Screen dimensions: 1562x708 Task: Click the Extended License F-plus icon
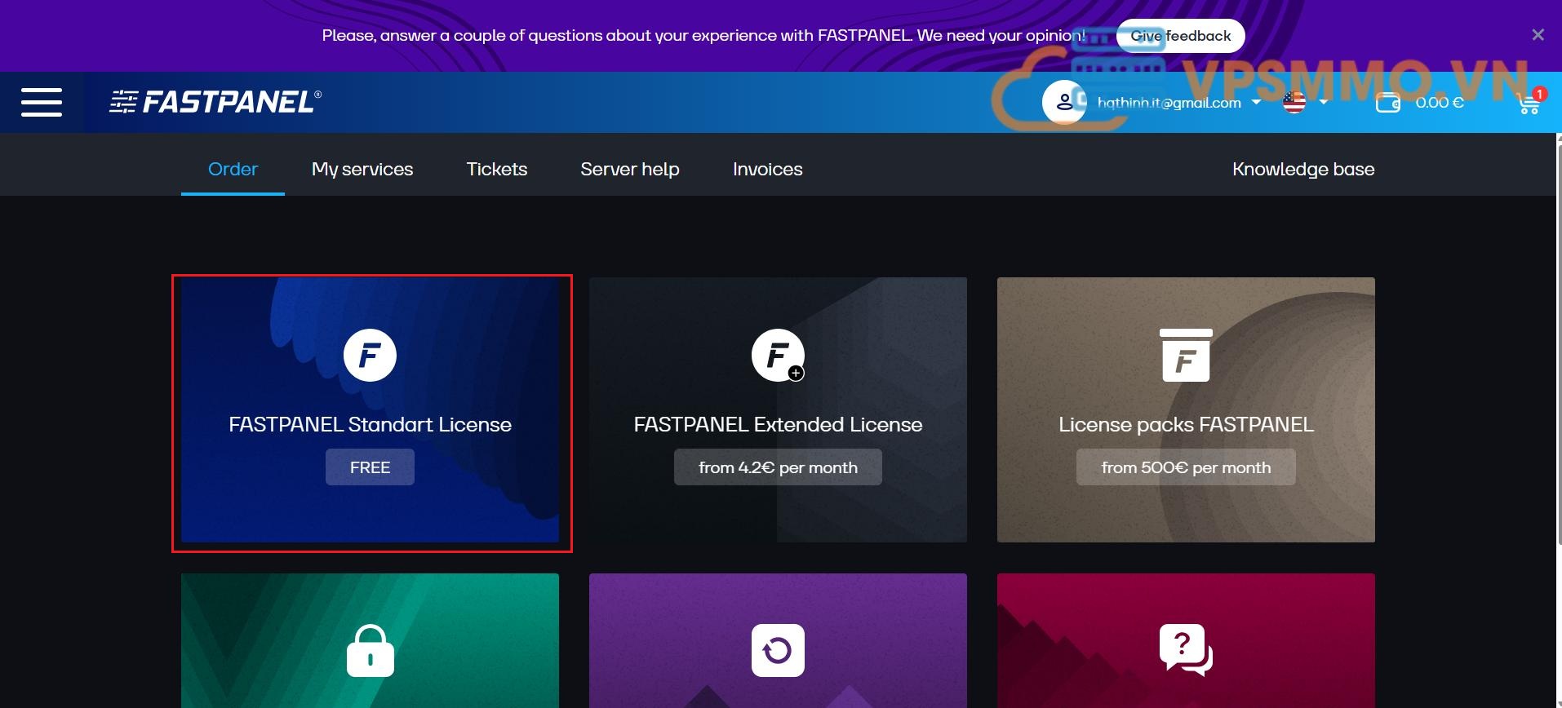point(777,356)
